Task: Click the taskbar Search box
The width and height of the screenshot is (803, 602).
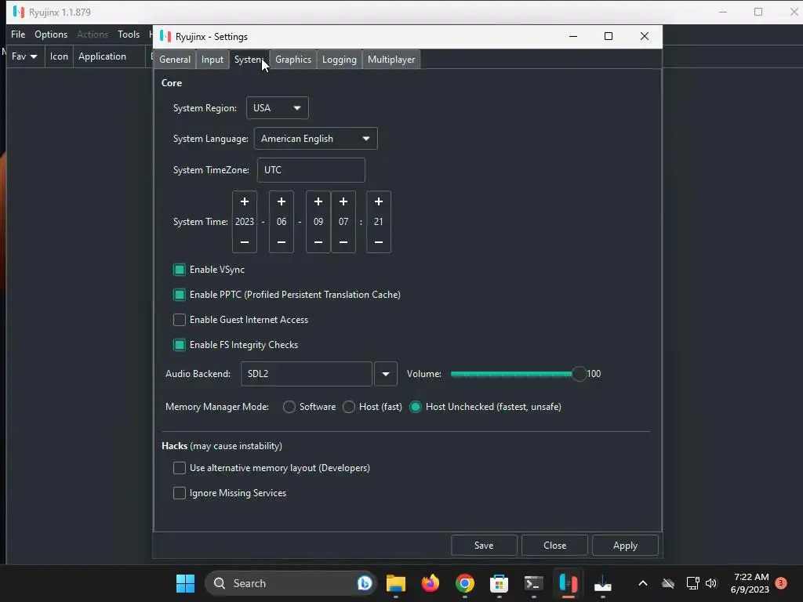Action: pyautogui.click(x=291, y=583)
